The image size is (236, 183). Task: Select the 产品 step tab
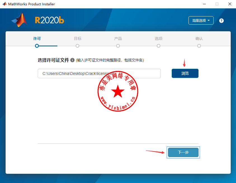click(118, 39)
